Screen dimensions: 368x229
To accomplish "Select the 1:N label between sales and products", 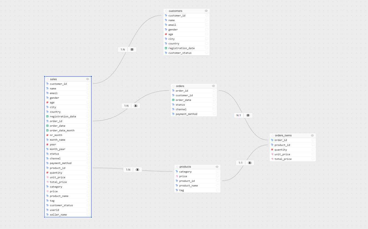I will pyautogui.click(x=128, y=170).
